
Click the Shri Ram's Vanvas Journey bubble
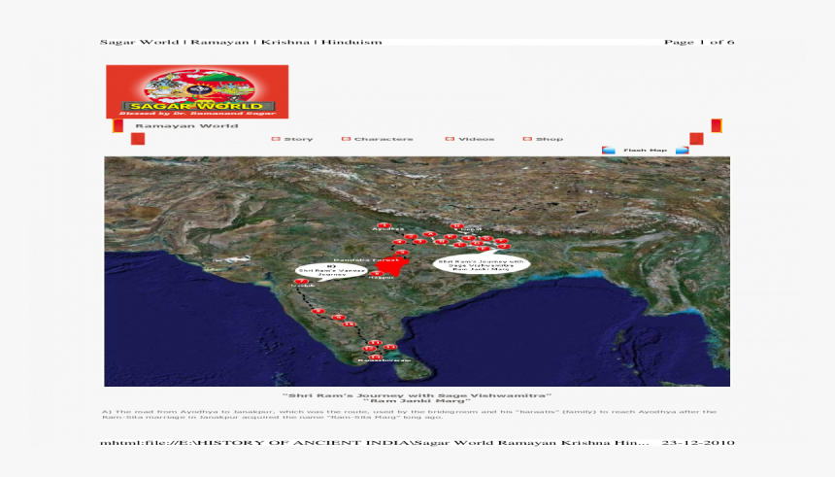coord(331,270)
